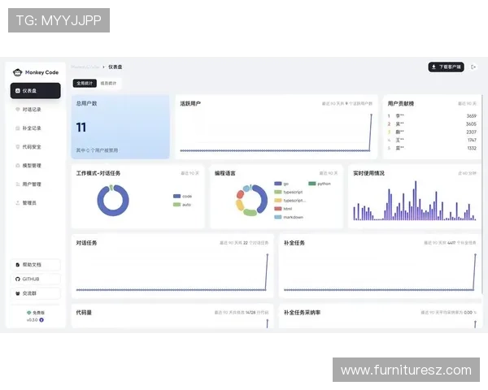Click the 编程语言 card title
Viewport: 488px width, 390px height.
pos(225,173)
